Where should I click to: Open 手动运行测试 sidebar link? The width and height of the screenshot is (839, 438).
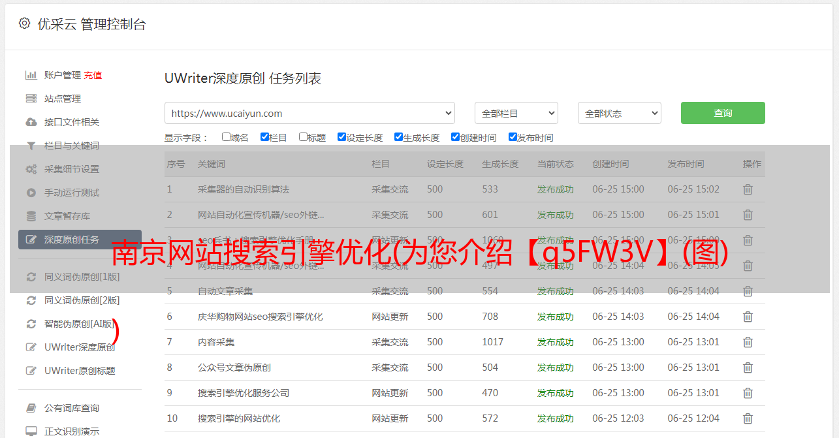[72, 193]
